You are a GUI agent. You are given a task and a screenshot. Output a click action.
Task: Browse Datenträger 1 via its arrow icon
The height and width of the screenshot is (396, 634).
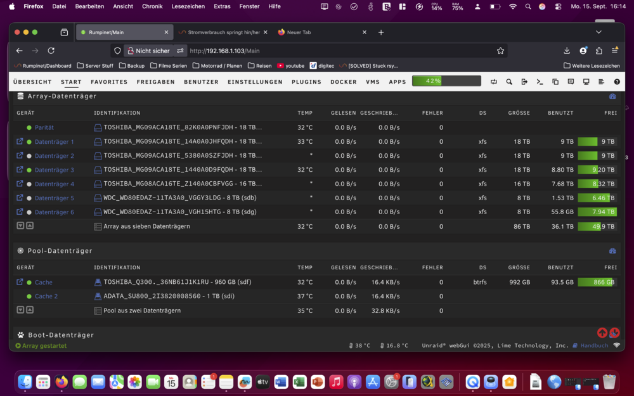[20, 141]
